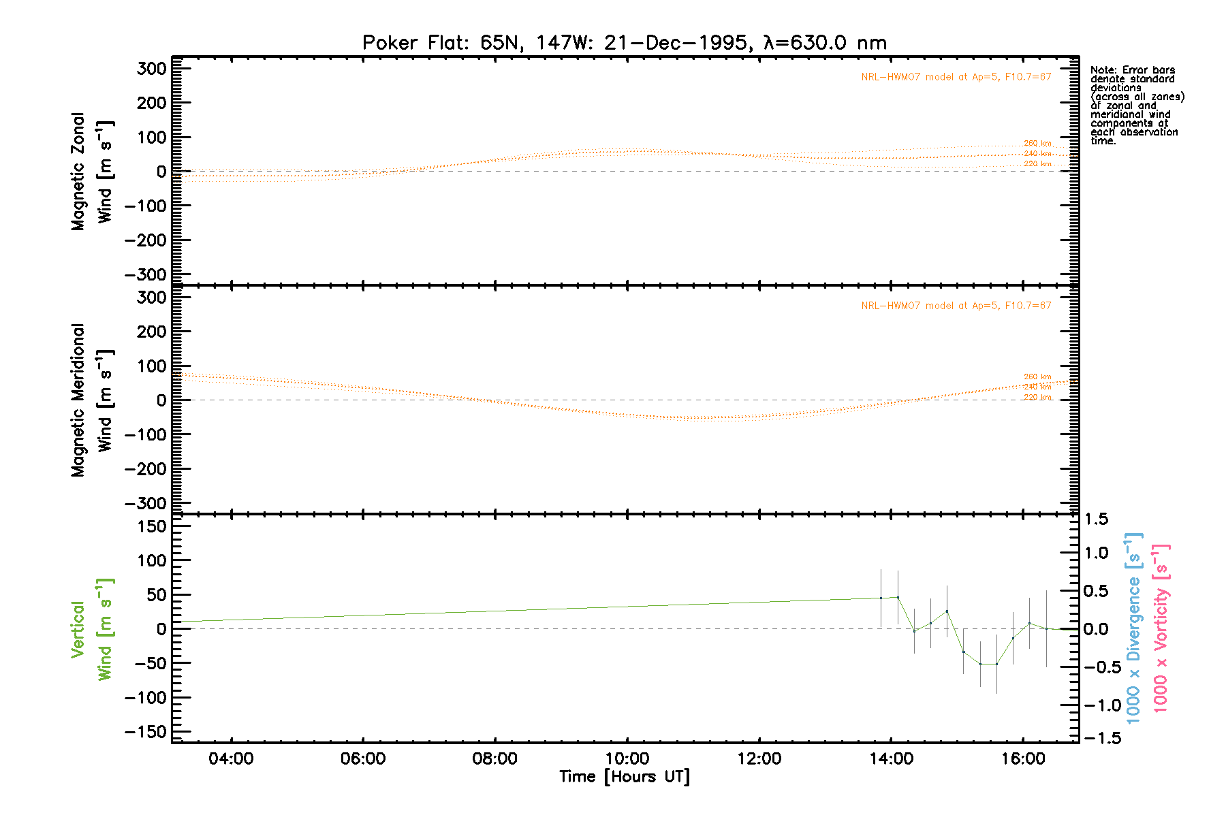Image resolution: width=1226 pixels, height=817 pixels.
Task: Click the '12:00' time tick label
Action: pyautogui.click(x=759, y=758)
